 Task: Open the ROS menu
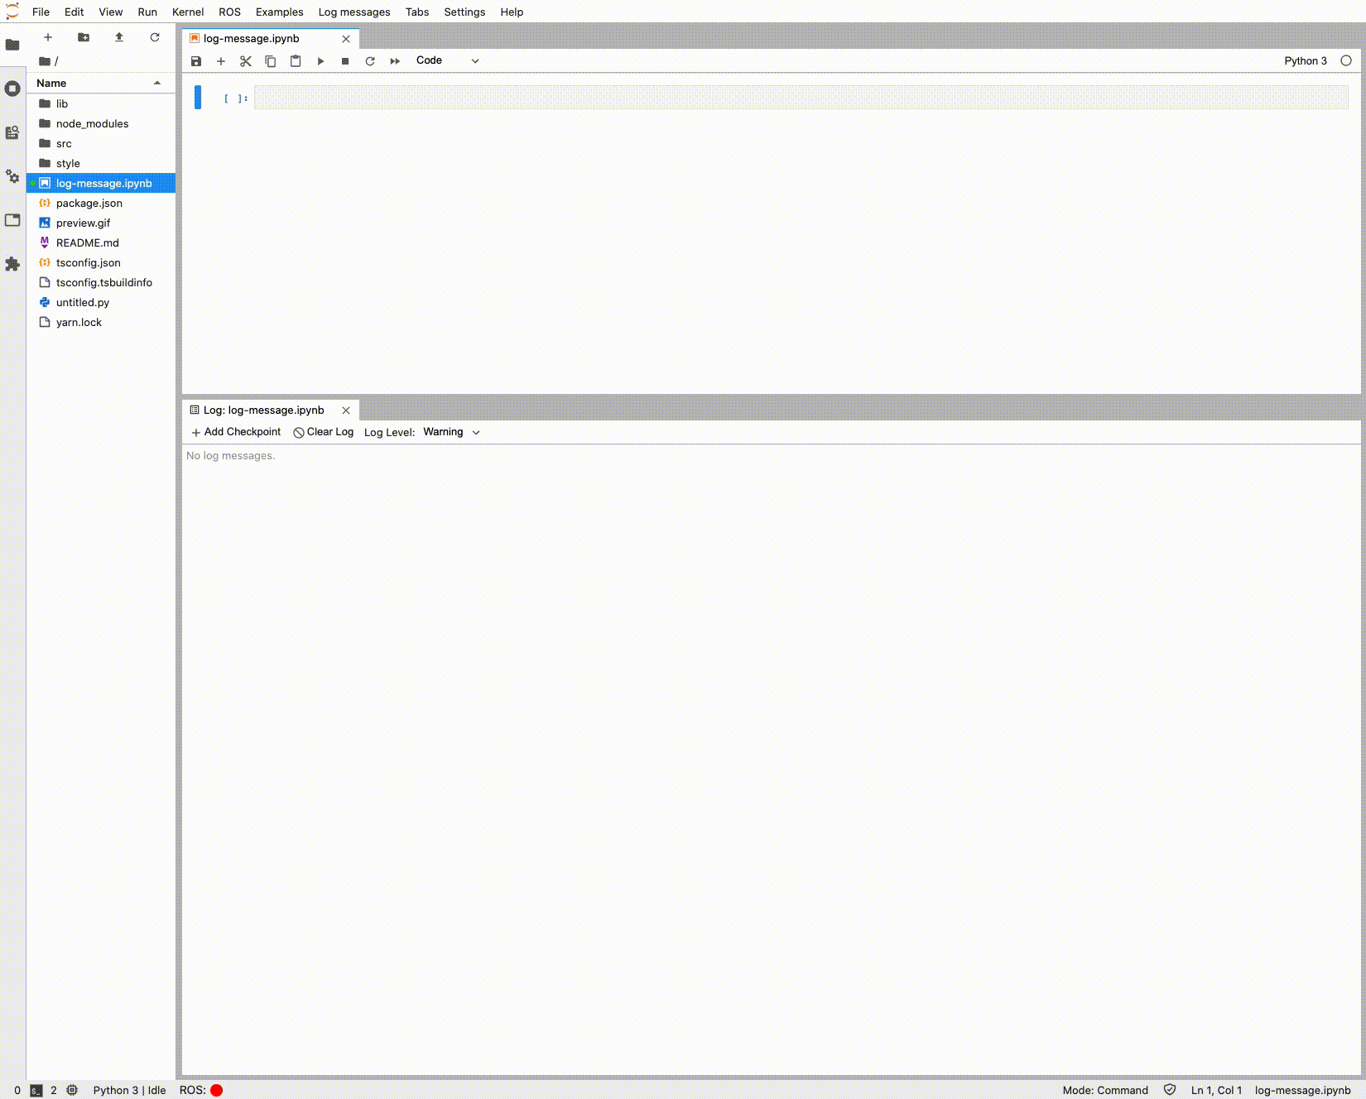pyautogui.click(x=229, y=12)
